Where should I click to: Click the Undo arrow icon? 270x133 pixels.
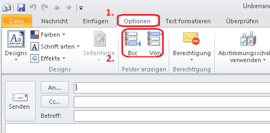(33, 7)
